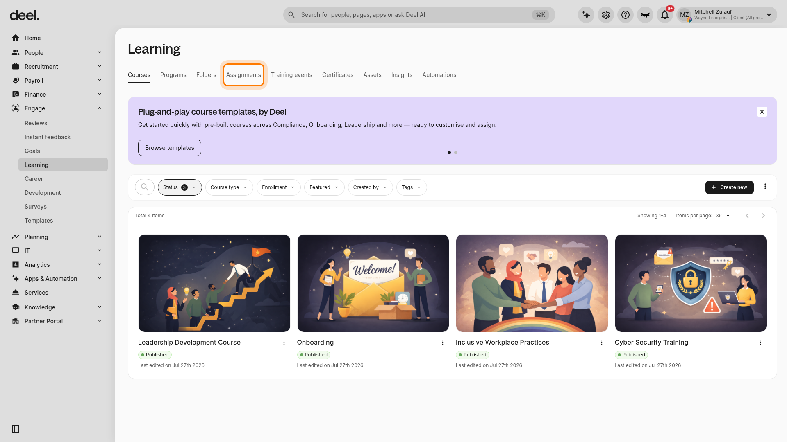The image size is (787, 442).
Task: Open the Cyber Security Training thumbnail
Action: 691,283
